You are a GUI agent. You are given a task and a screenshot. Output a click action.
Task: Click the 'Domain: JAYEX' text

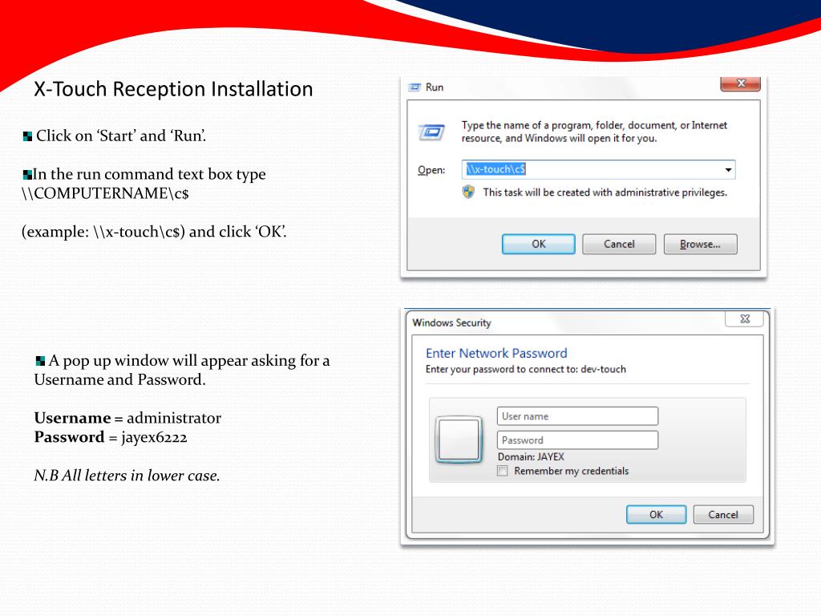(x=531, y=456)
